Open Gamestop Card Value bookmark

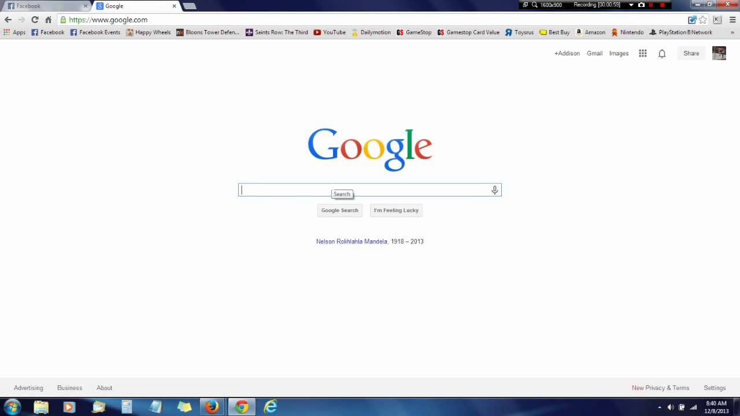(x=469, y=32)
